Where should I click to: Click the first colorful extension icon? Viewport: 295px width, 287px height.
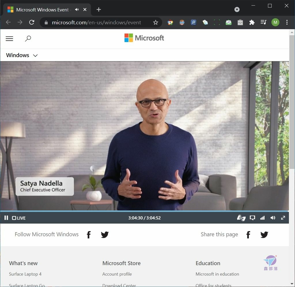click(170, 22)
